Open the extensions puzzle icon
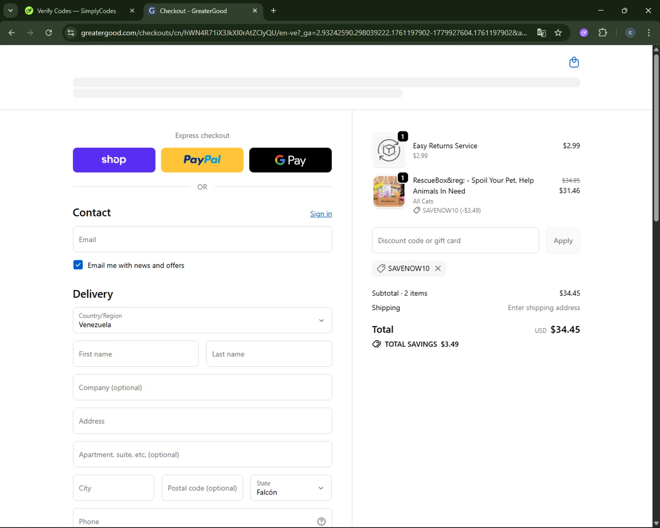This screenshot has height=528, width=660. pos(603,33)
